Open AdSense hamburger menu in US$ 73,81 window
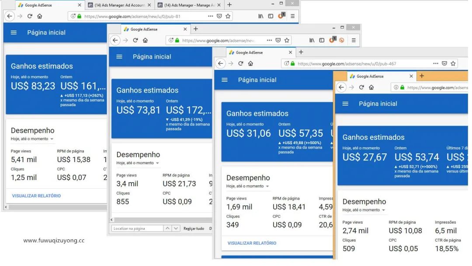 click(x=119, y=57)
